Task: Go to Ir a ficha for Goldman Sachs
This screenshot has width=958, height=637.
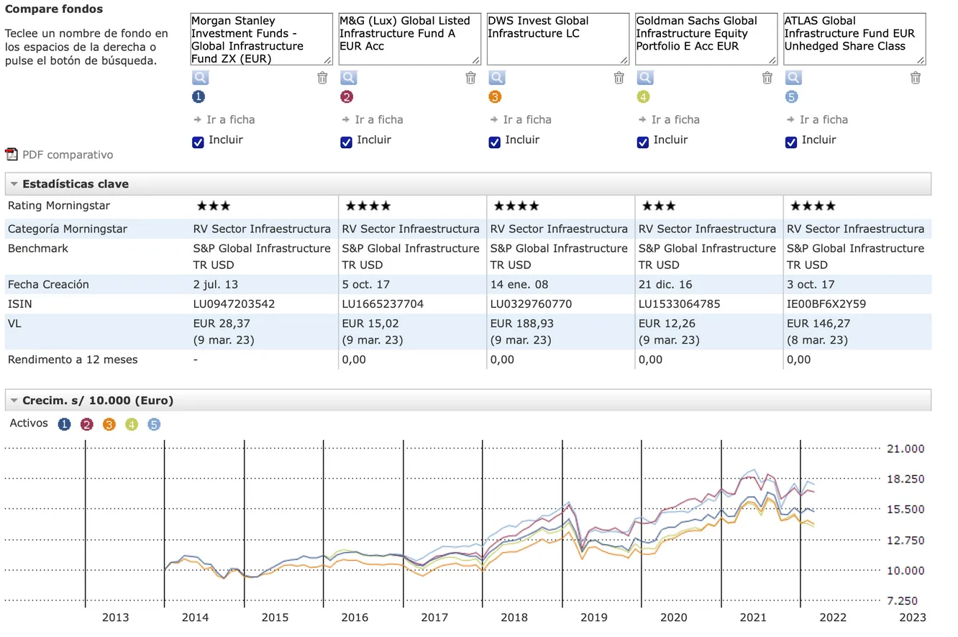Action: (675, 119)
